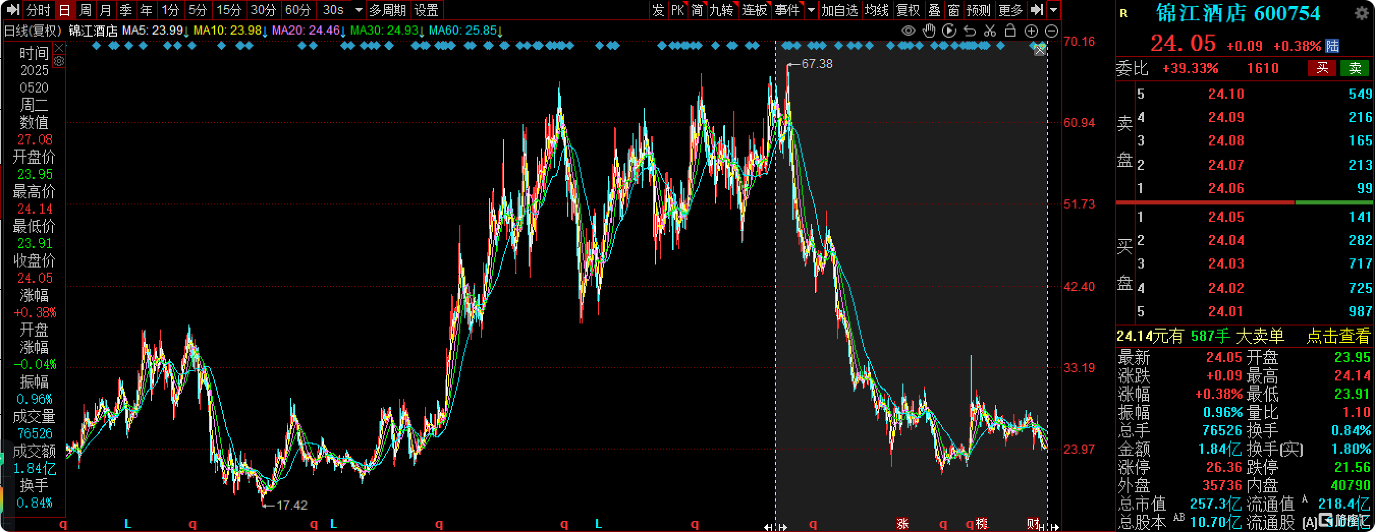The width and height of the screenshot is (1375, 532).
Task: Close the shaded range selection overlay
Action: [x=1039, y=50]
